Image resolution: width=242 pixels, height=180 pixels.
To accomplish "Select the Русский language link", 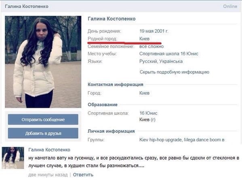I will click(x=148, y=61).
